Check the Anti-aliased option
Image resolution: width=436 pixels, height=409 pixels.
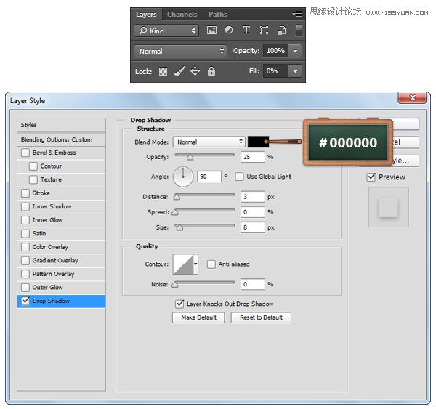[x=211, y=264]
